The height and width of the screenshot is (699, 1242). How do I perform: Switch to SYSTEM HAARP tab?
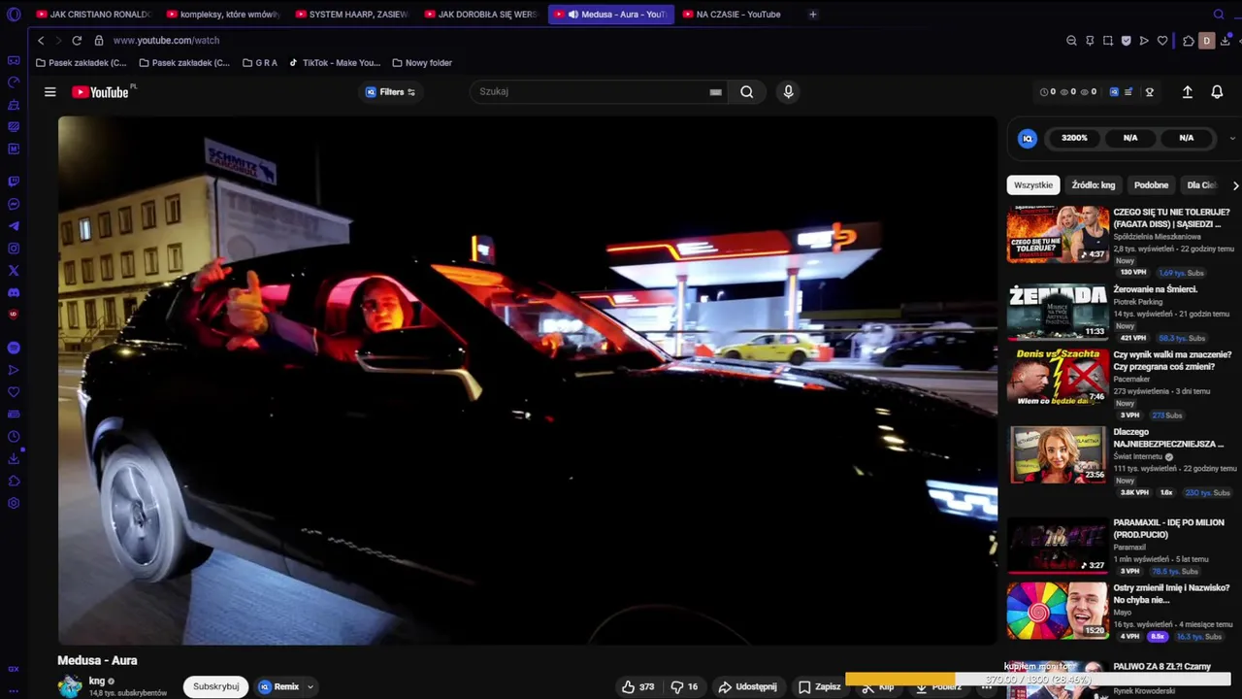353,15
